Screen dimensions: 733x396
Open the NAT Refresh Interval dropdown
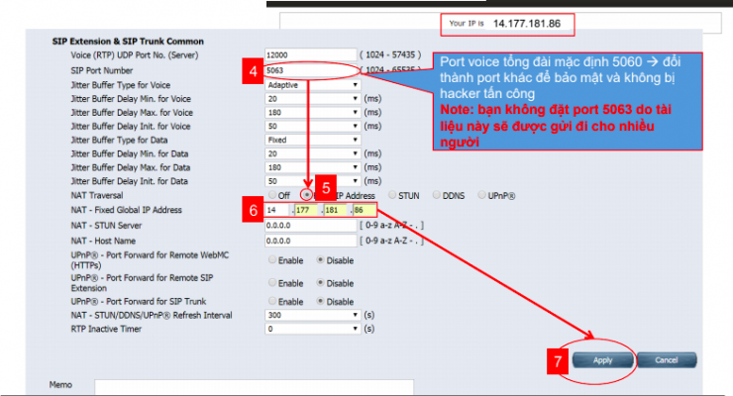click(x=312, y=315)
